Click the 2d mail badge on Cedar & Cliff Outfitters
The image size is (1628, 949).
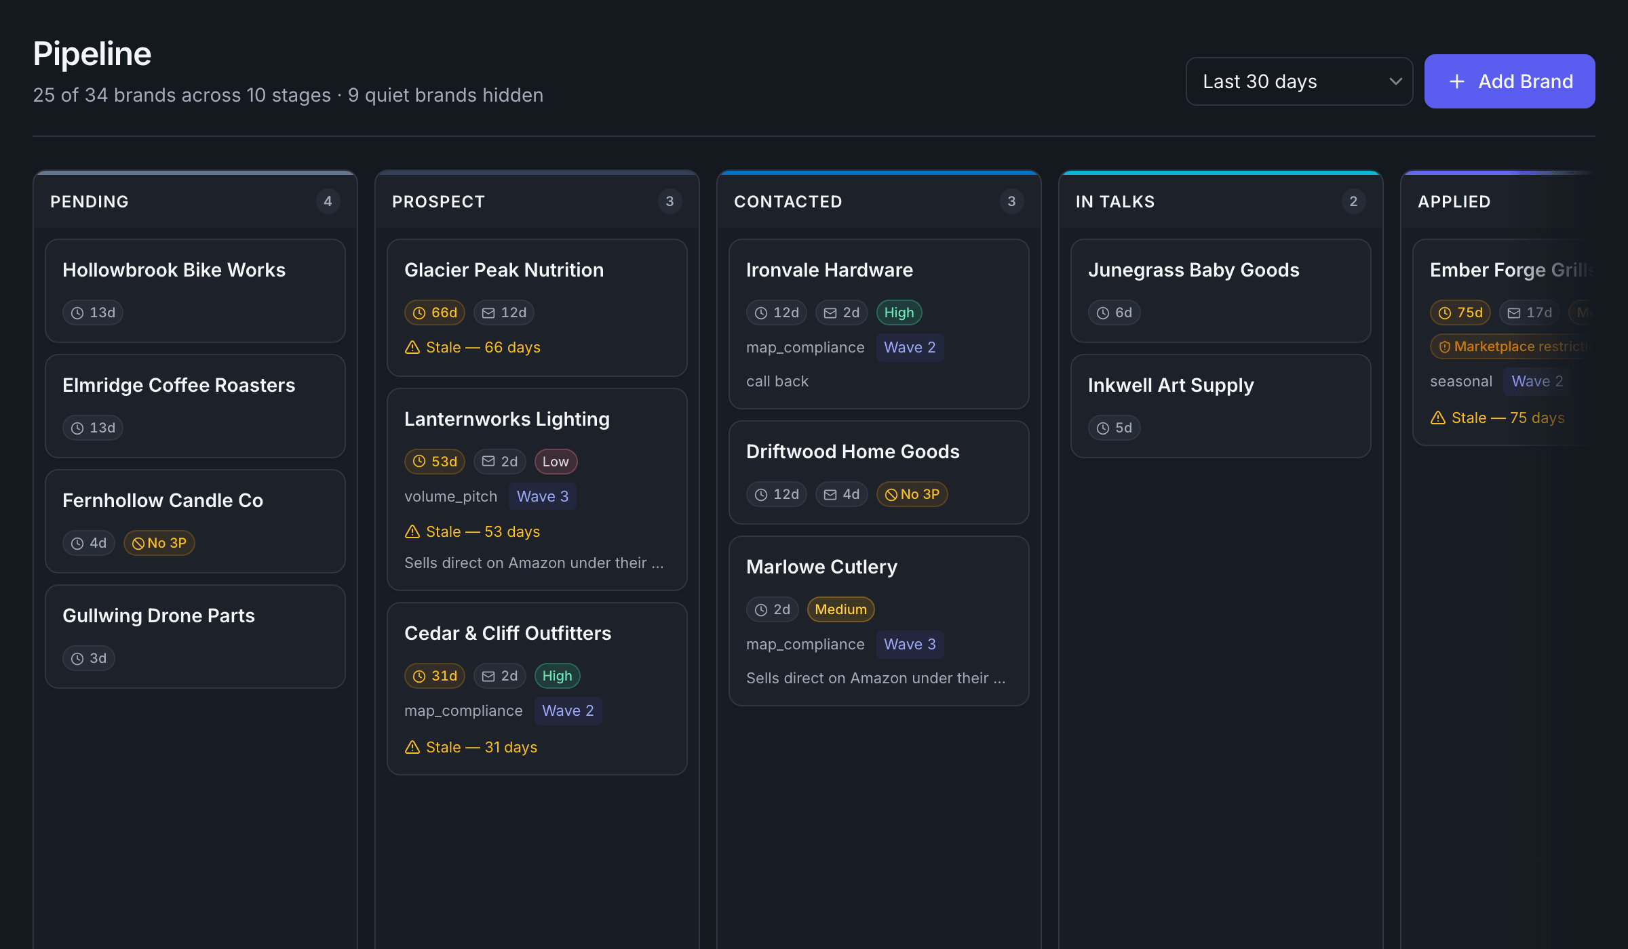(x=500, y=676)
